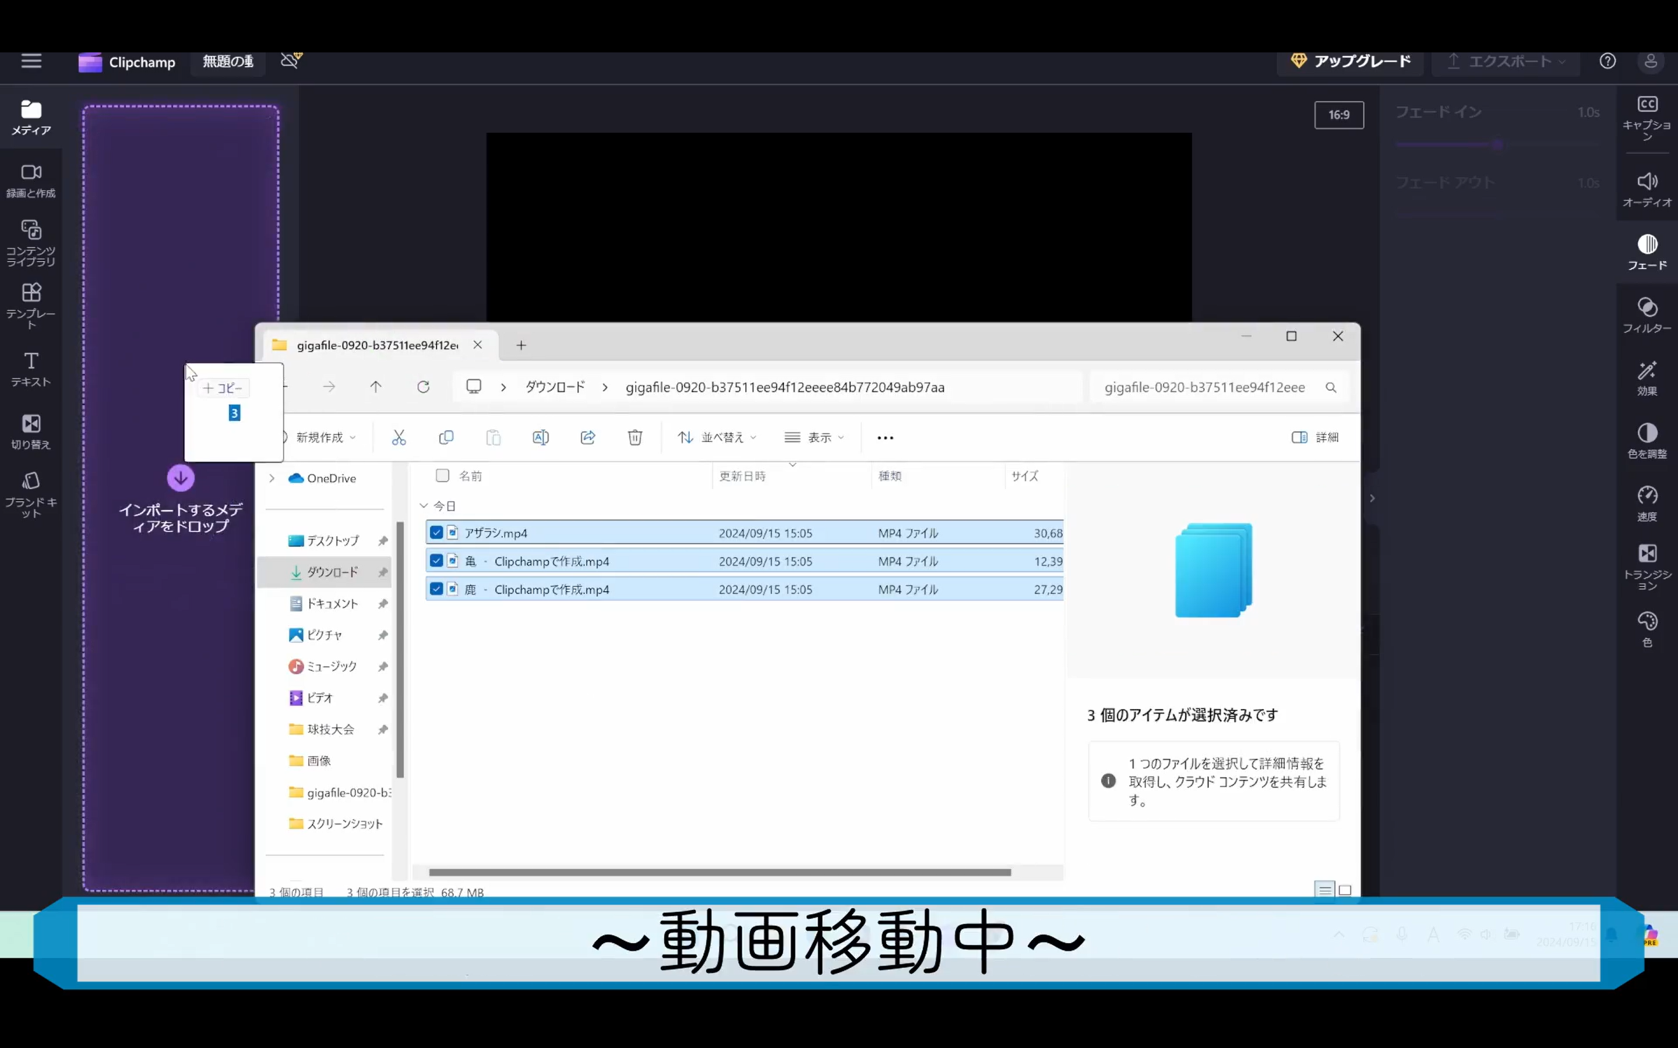This screenshot has height=1048, width=1678.
Task: Click the アップグレード button
Action: pos(1350,61)
